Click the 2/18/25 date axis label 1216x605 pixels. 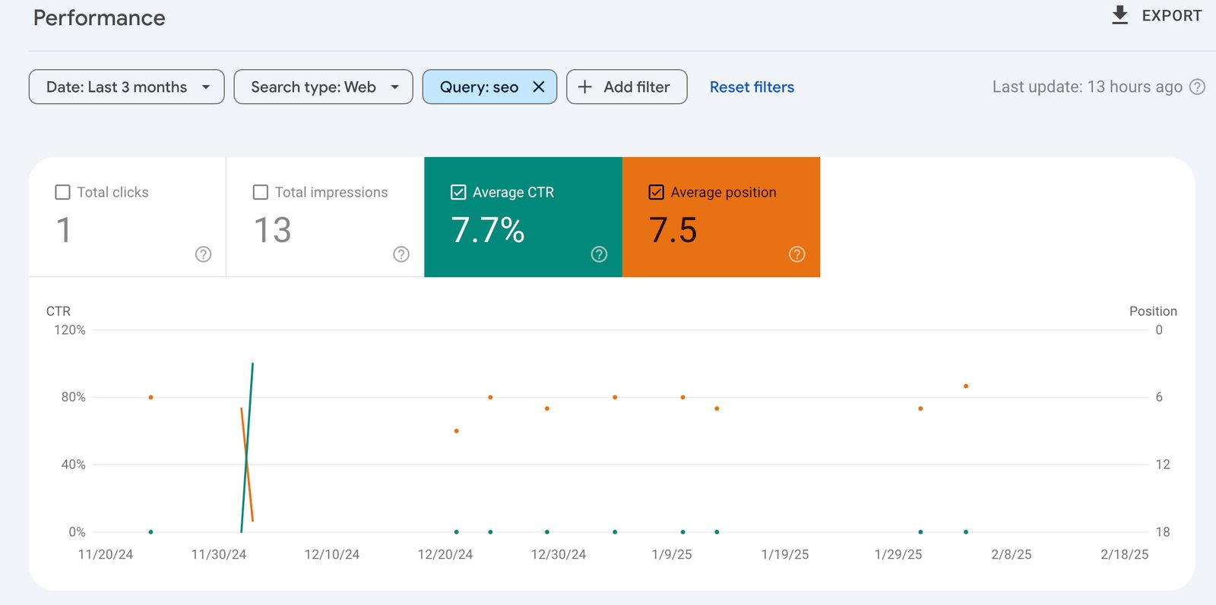[1125, 554]
